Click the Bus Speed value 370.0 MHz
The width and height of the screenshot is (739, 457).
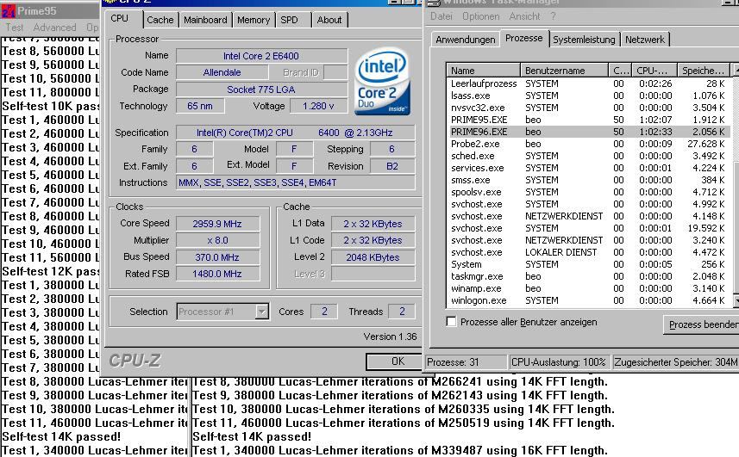point(218,257)
